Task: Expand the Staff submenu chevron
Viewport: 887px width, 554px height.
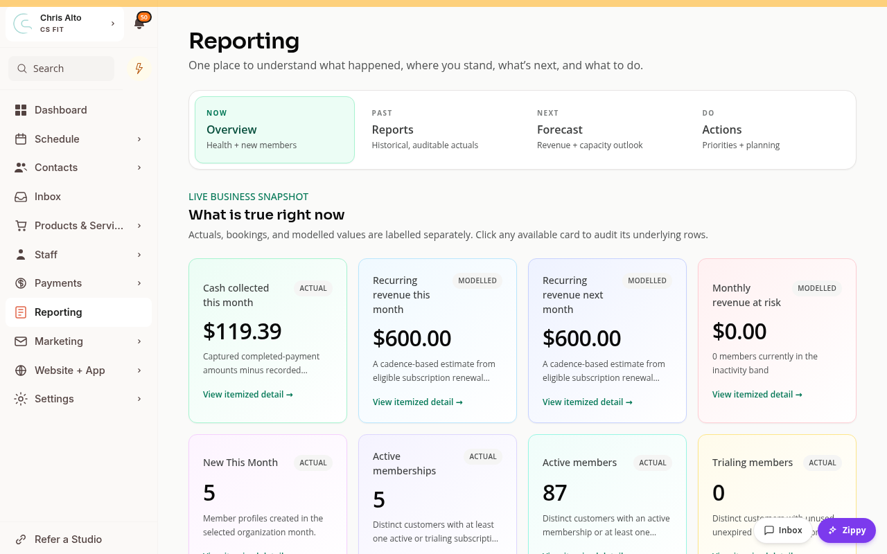Action: (139, 255)
